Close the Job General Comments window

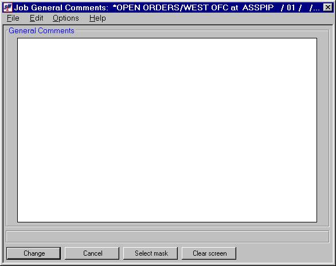327,7
